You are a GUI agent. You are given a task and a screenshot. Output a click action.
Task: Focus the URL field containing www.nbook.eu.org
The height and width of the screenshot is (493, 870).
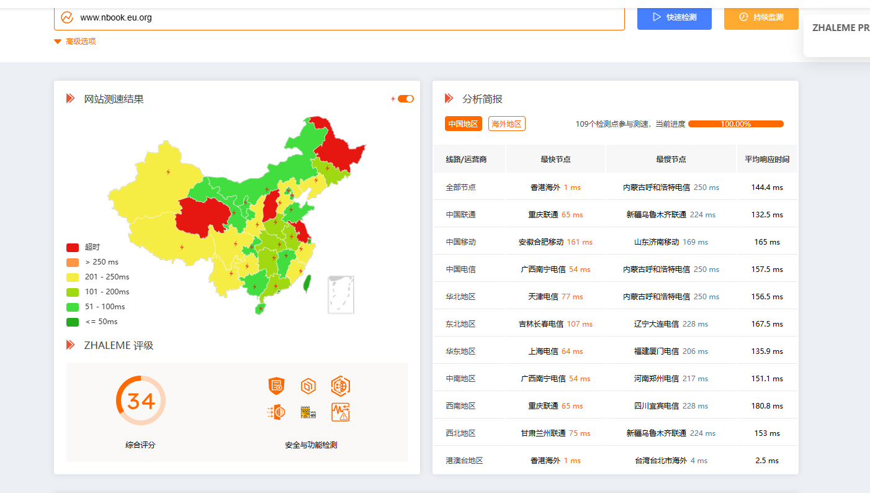point(339,17)
